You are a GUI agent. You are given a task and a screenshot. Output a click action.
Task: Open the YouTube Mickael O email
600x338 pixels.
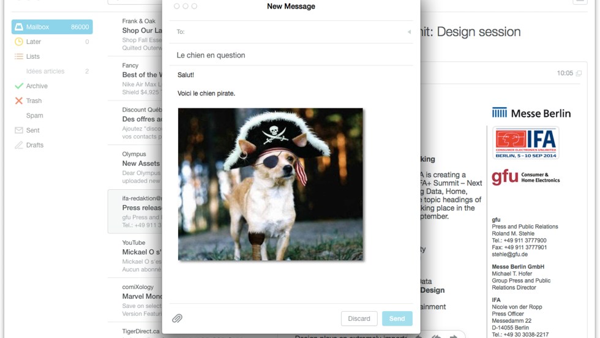tap(141, 252)
